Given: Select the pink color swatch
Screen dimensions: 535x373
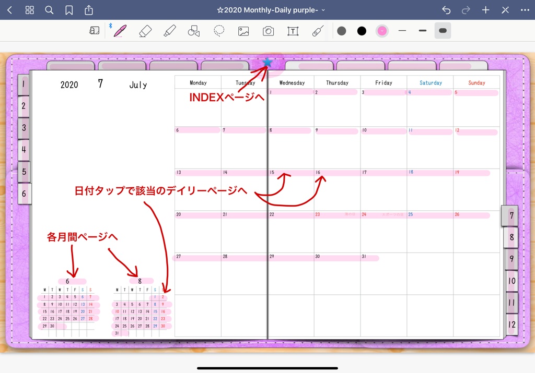Looking at the screenshot, I should 382,31.
